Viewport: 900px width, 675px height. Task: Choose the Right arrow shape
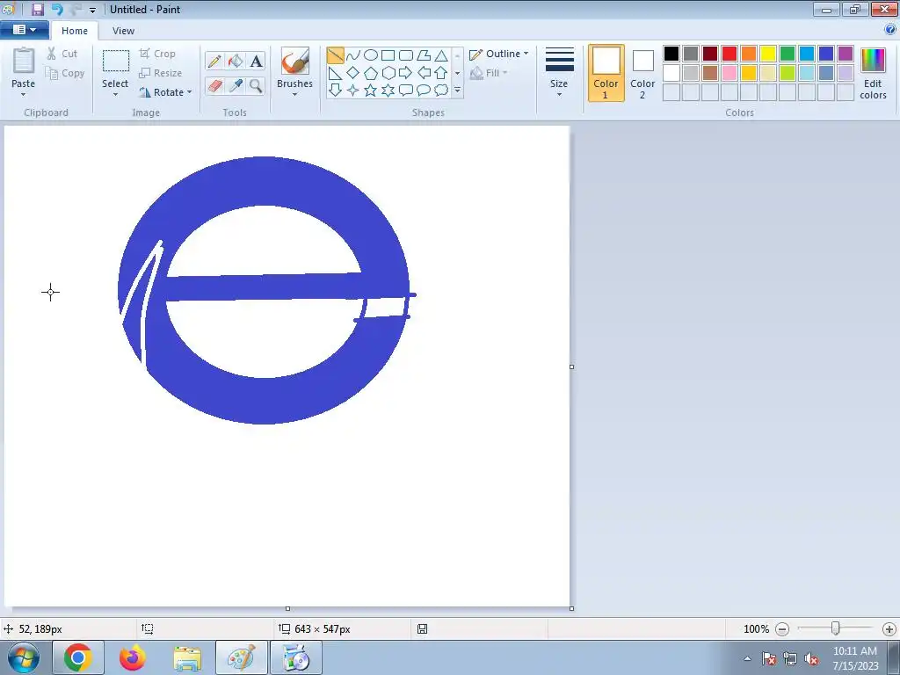tap(406, 73)
